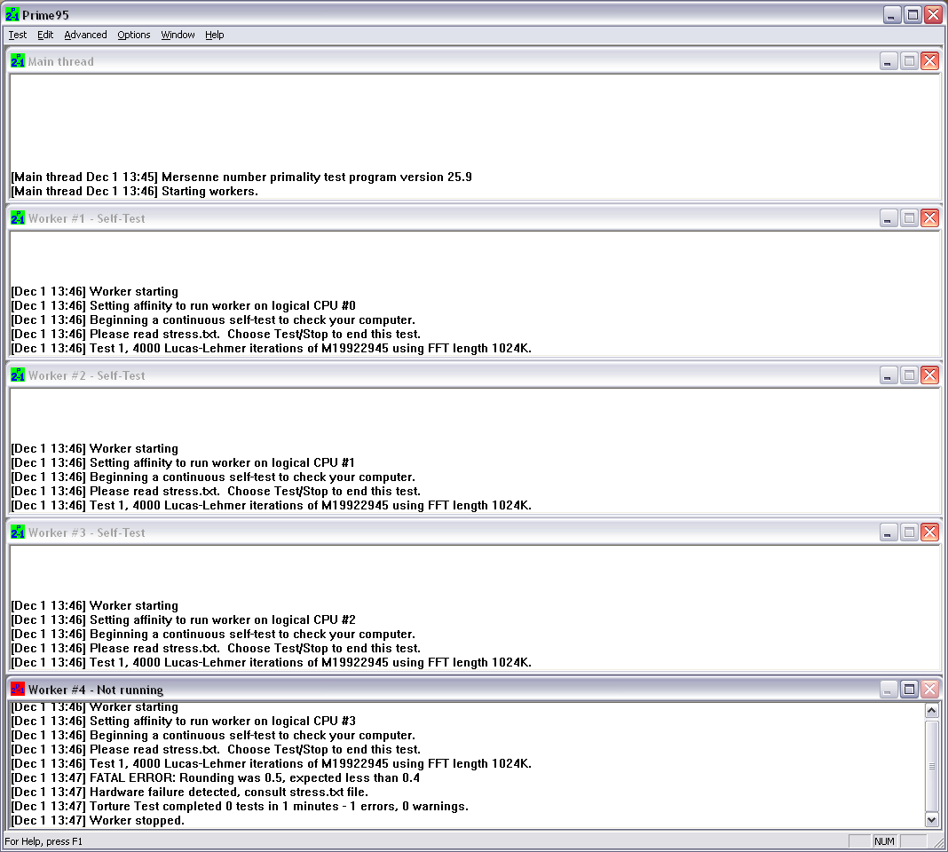The image size is (948, 852).
Task: Close the Worker #2 window
Action: click(930, 375)
